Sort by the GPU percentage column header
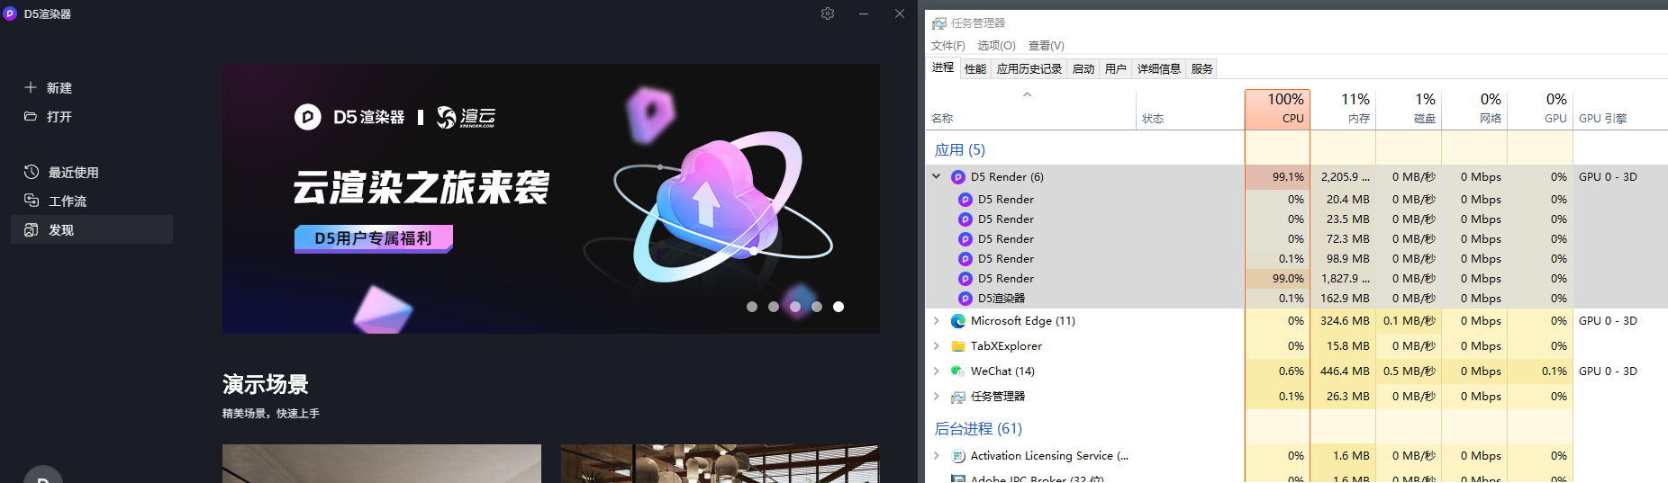The image size is (1668, 483). coord(1540,109)
